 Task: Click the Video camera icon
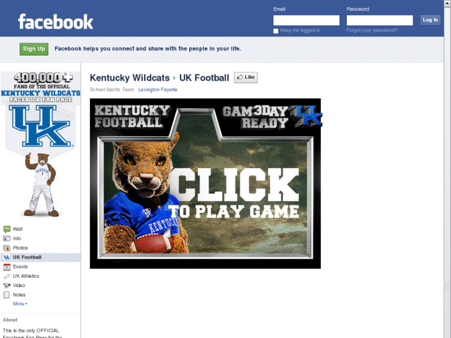pyautogui.click(x=7, y=285)
